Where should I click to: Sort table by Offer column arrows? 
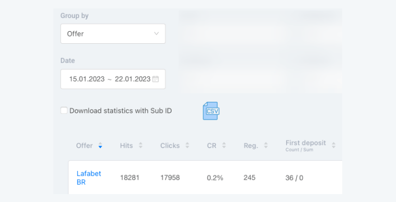(x=100, y=146)
